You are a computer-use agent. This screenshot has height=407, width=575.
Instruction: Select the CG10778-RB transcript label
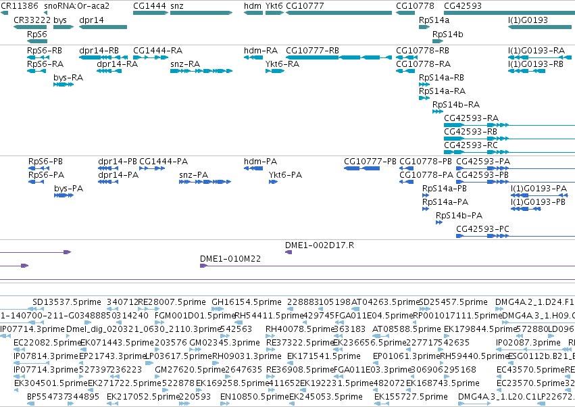click(x=422, y=50)
